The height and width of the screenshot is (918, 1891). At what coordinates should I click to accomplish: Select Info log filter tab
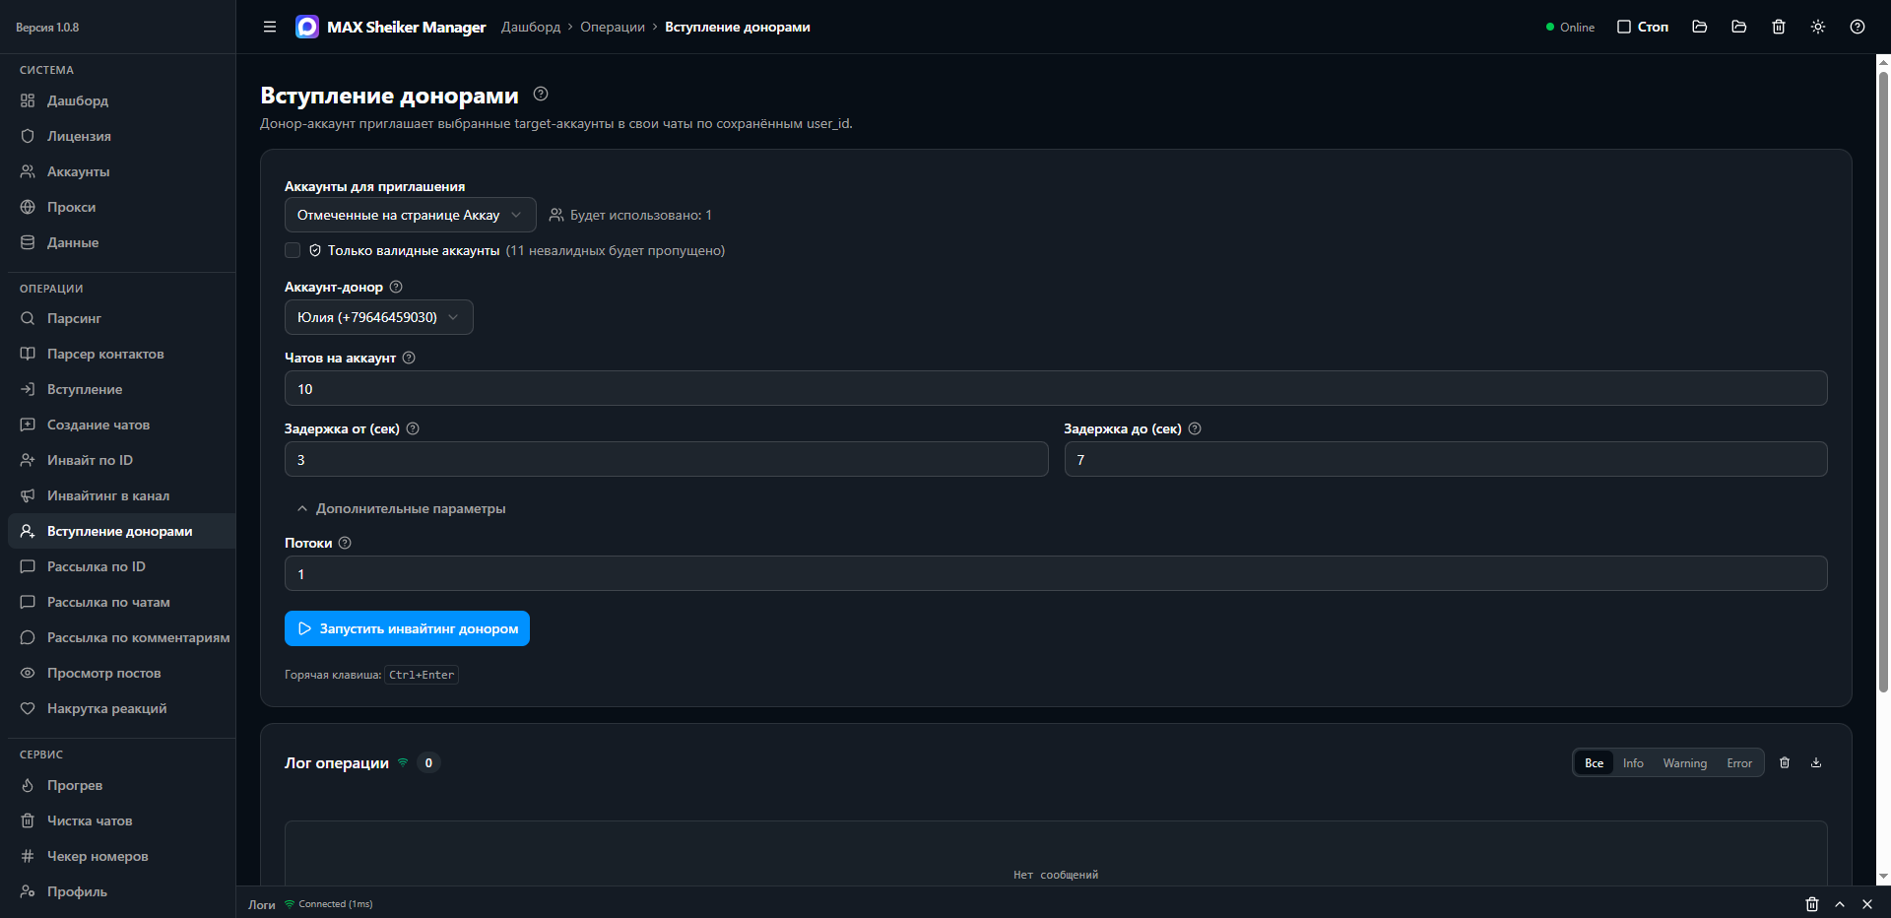1633,763
